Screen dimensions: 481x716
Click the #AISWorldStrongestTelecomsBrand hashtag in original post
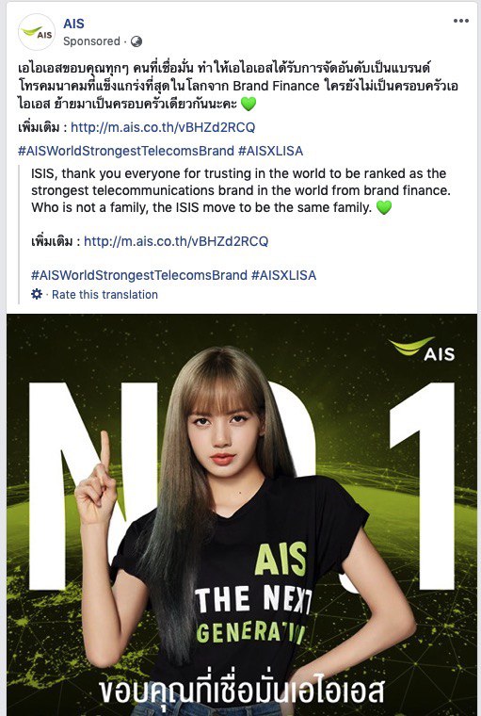126,151
